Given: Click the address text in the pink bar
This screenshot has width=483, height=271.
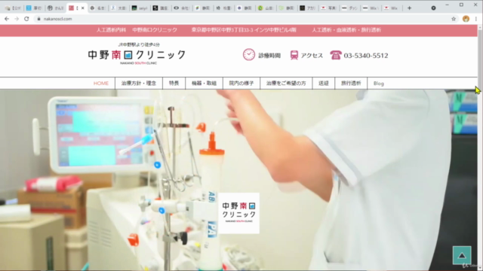Looking at the screenshot, I should (244, 30).
